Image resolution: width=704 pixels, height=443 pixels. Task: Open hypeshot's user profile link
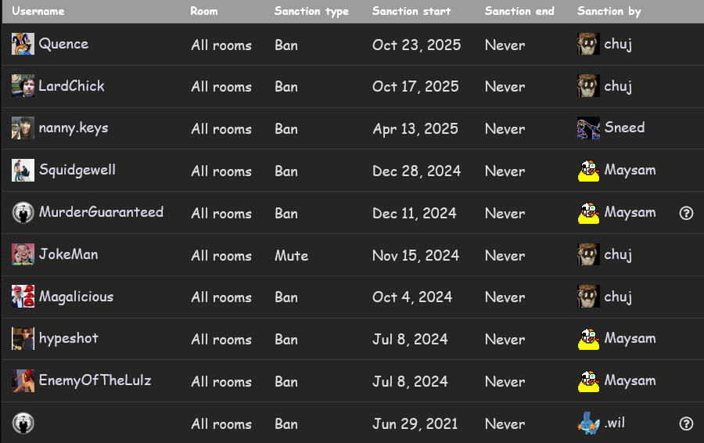(69, 339)
